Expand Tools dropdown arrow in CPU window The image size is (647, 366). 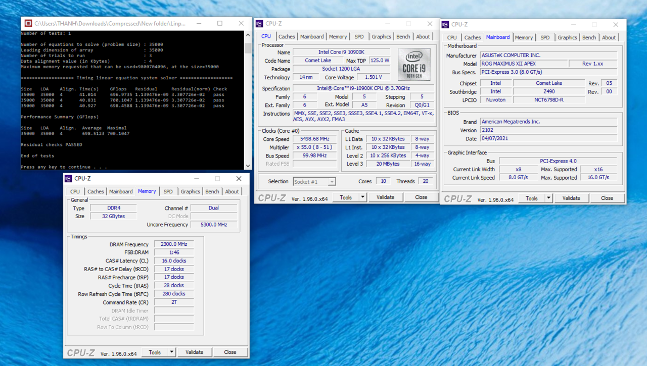[x=362, y=197]
